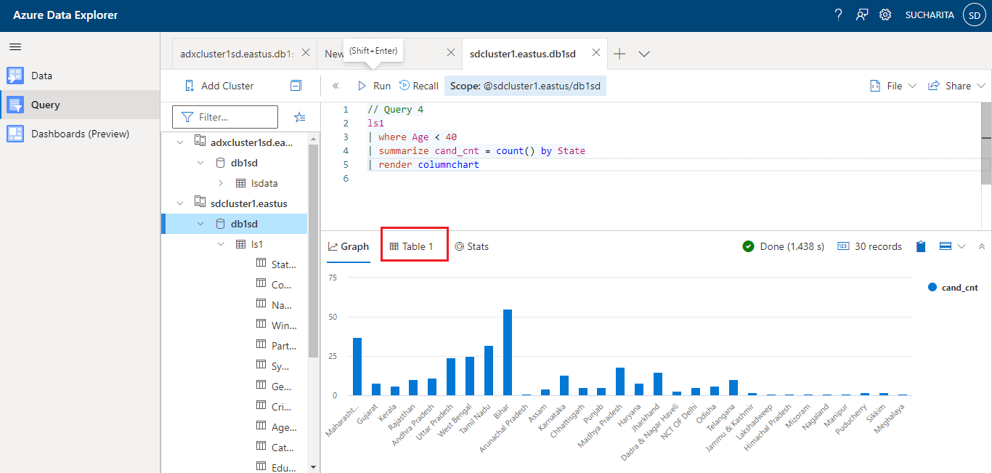
Task: Click the favorites star icon beside filter
Action: [299, 117]
